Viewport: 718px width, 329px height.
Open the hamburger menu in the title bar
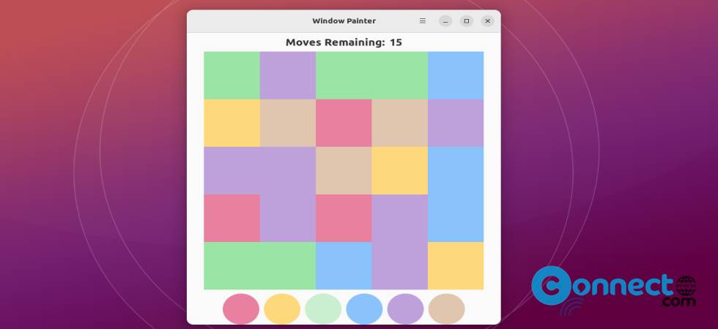click(423, 21)
